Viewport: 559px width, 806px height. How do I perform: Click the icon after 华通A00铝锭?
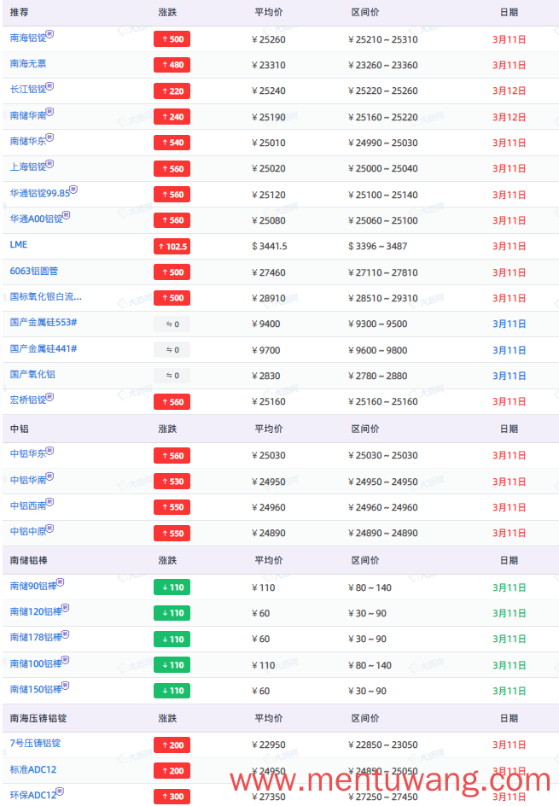(67, 215)
